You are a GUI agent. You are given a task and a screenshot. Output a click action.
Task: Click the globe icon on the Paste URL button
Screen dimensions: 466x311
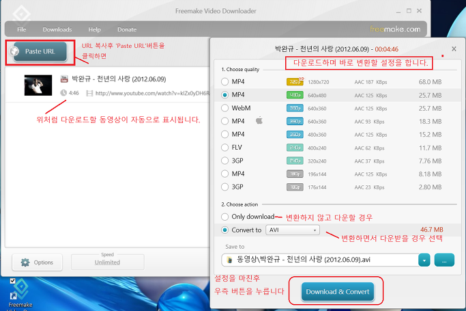click(14, 51)
